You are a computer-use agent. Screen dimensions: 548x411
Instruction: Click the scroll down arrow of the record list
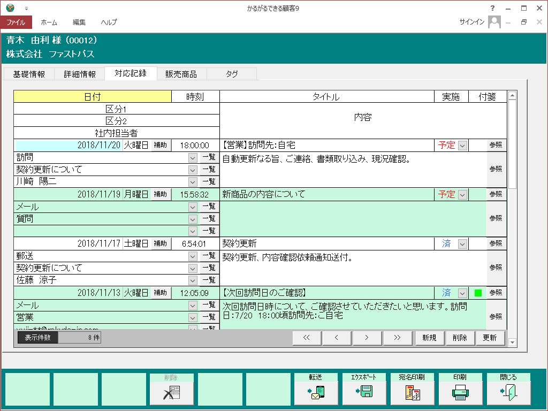[512, 342]
